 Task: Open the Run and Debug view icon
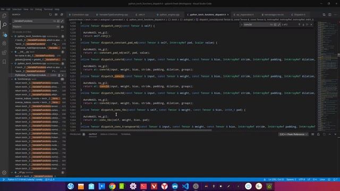point(4,44)
